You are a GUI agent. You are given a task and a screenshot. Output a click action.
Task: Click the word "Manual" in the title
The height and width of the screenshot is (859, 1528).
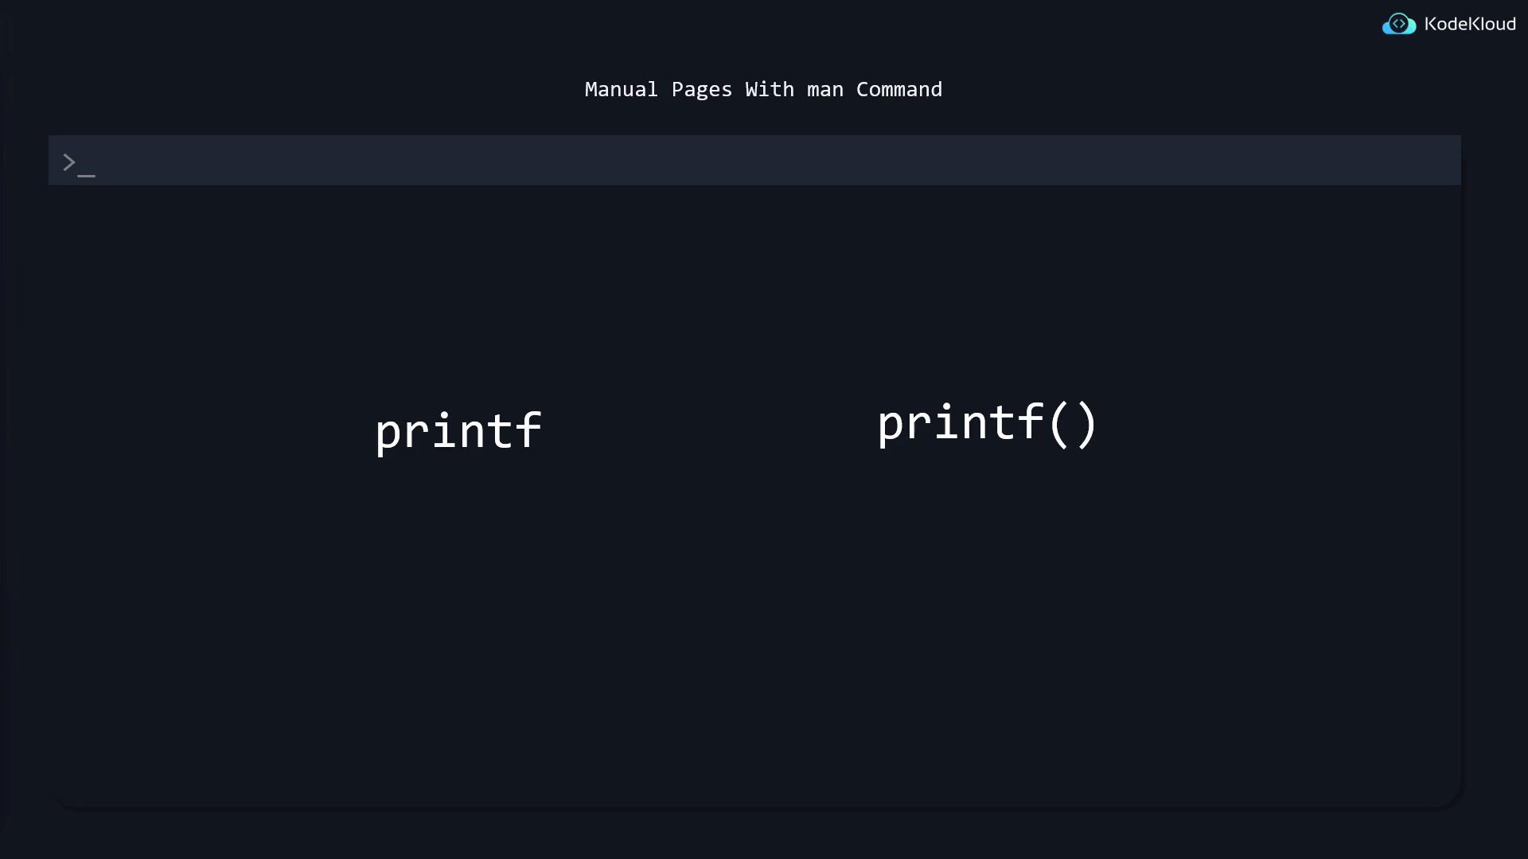click(x=621, y=90)
